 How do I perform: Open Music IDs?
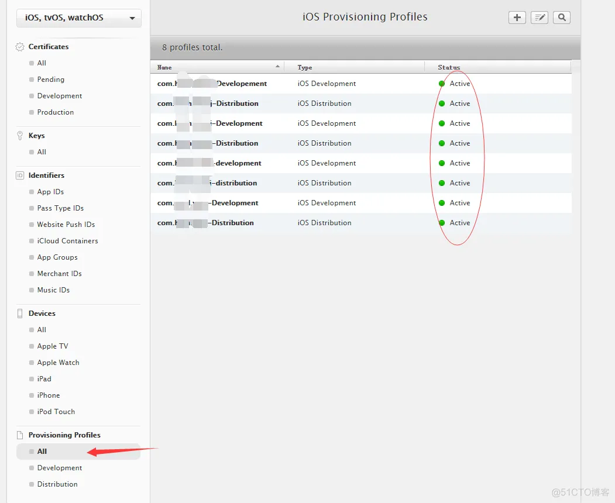coord(53,290)
